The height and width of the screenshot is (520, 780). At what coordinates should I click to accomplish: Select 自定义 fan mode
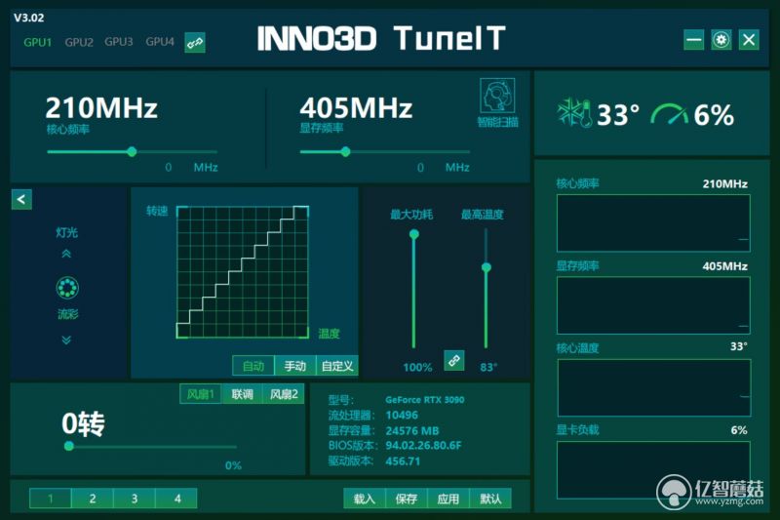pyautogui.click(x=337, y=366)
